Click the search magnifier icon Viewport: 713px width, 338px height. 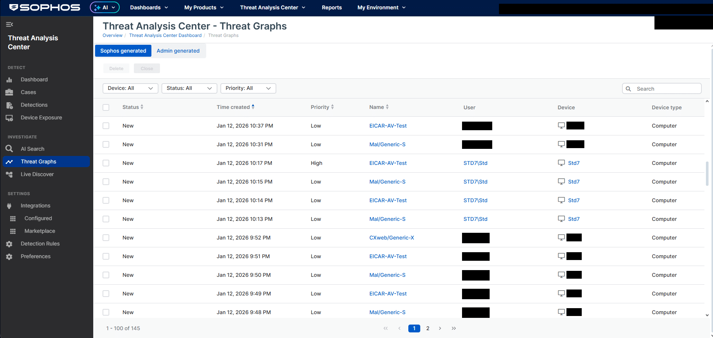click(628, 89)
